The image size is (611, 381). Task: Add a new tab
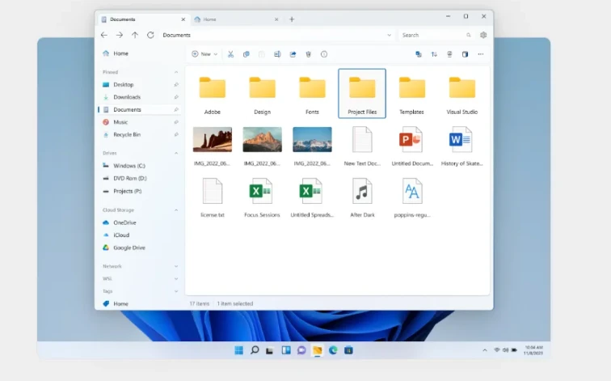click(x=292, y=19)
